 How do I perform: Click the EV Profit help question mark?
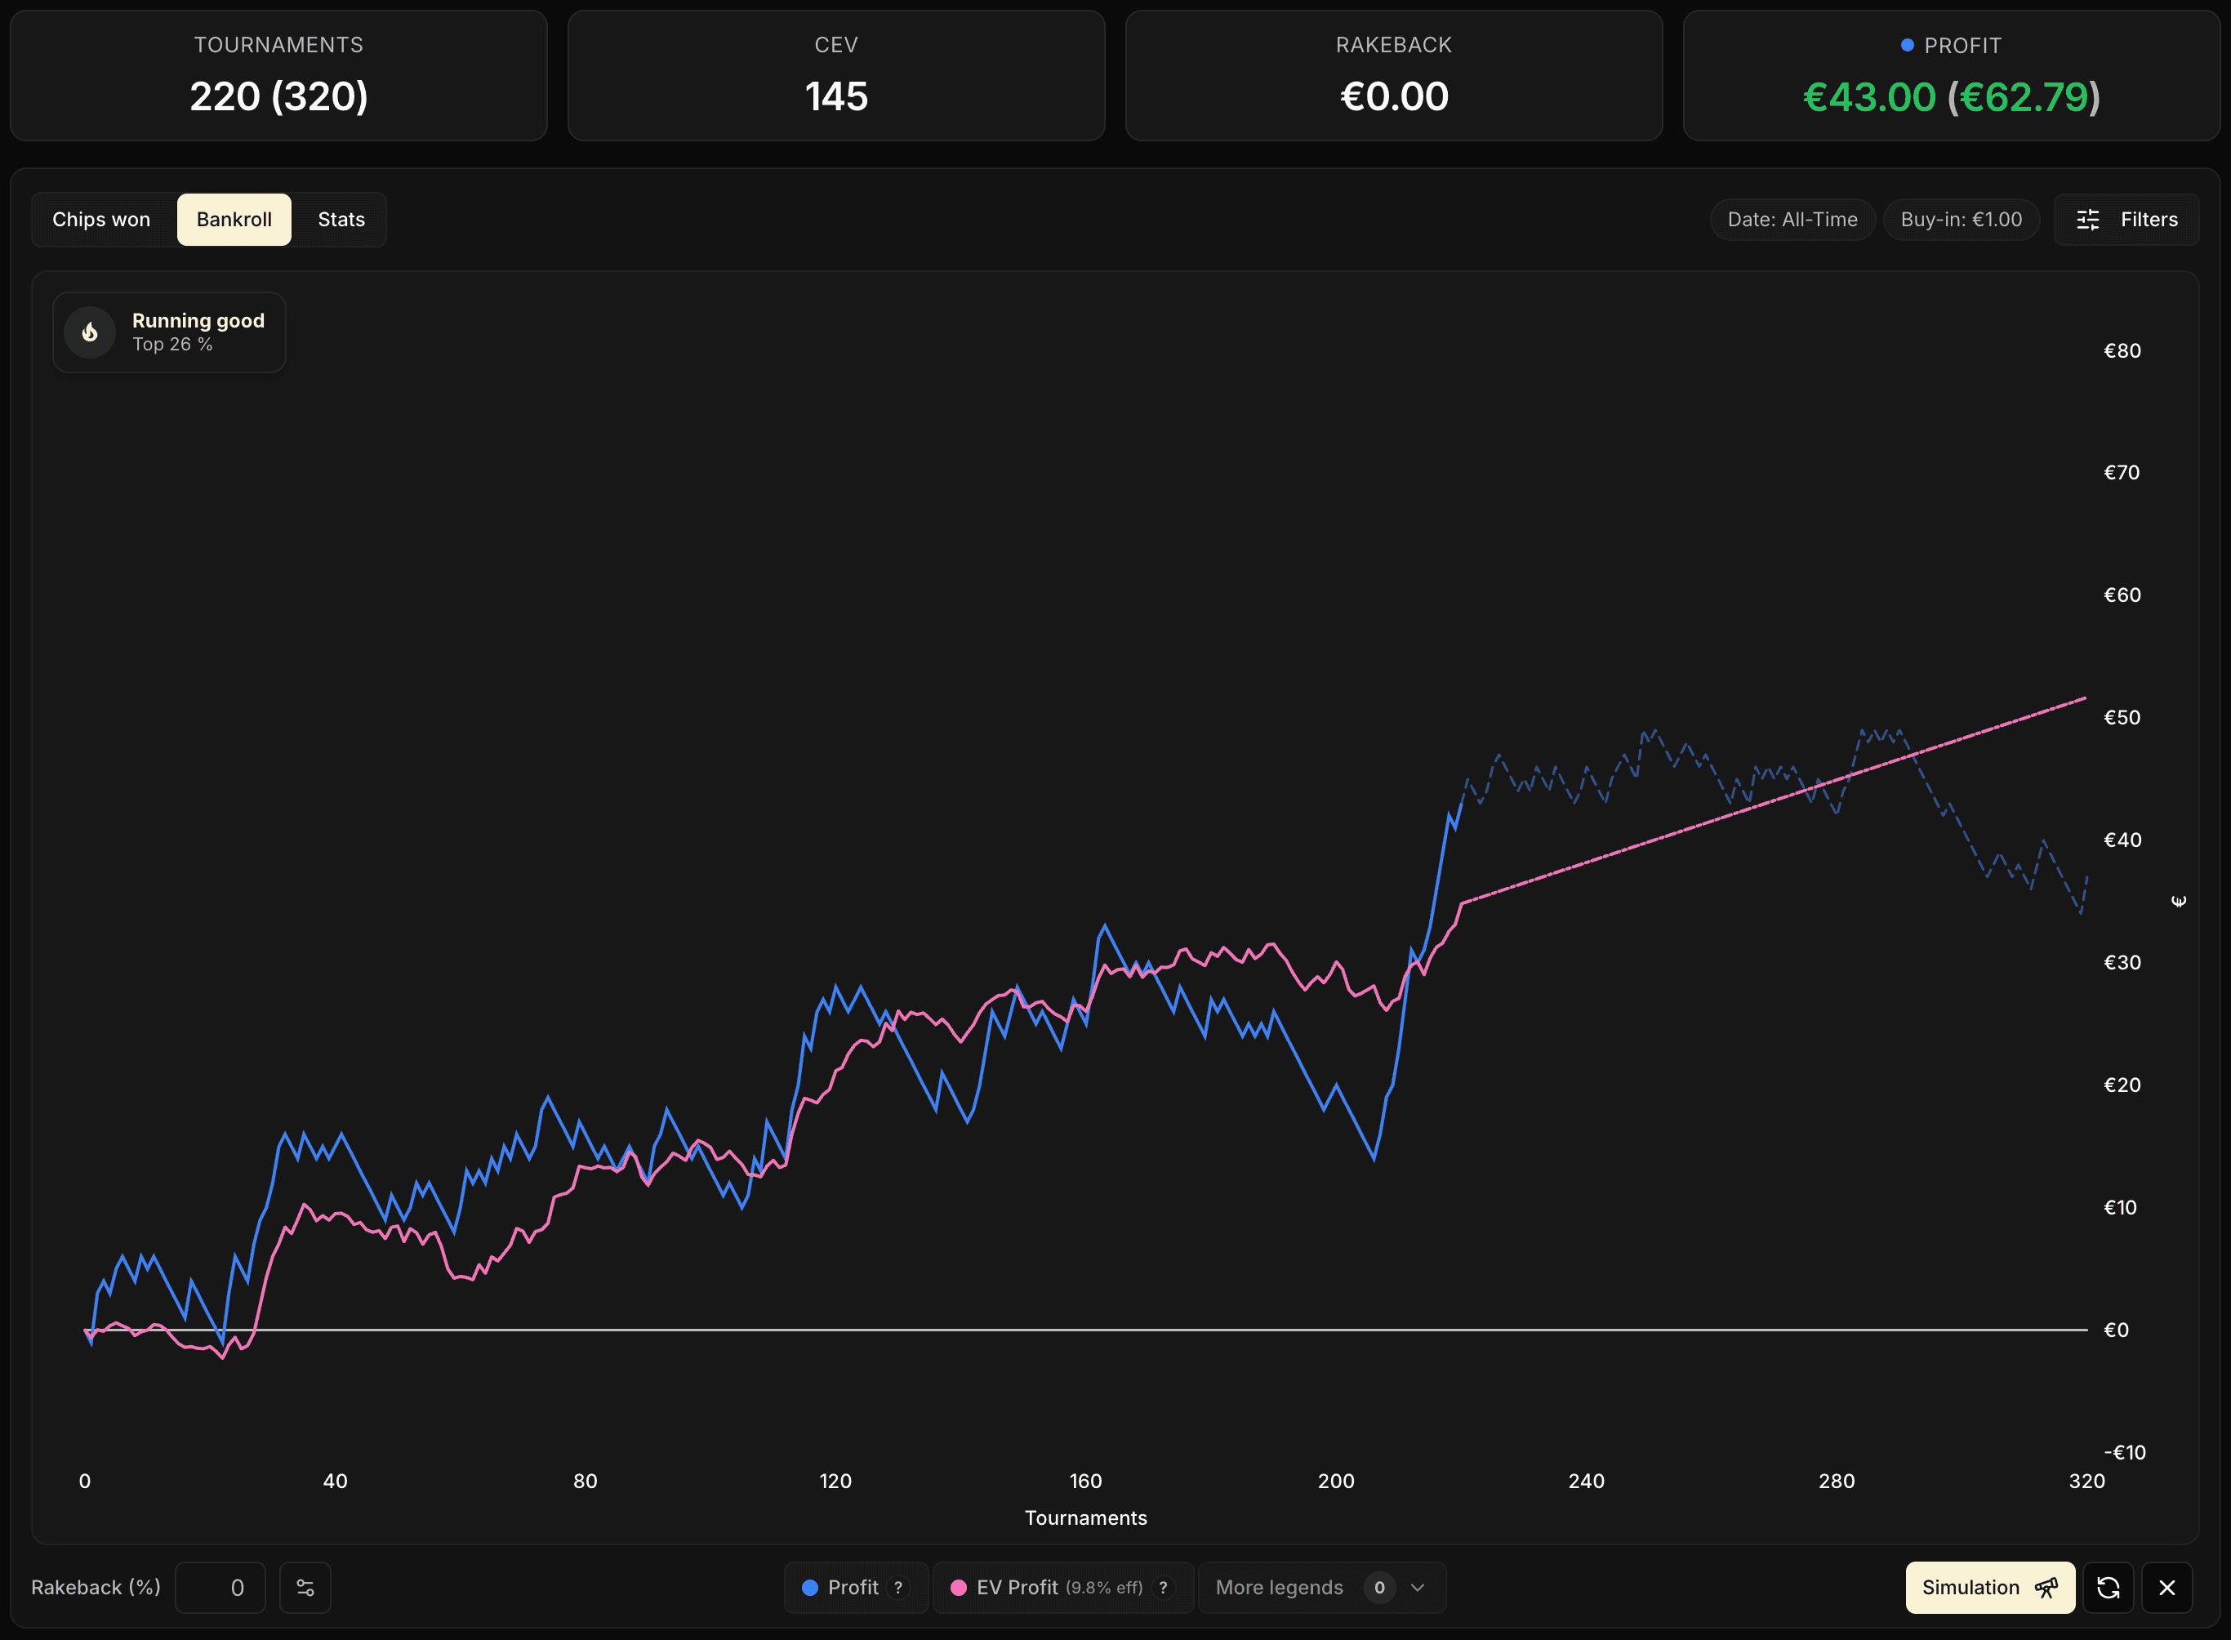(x=1163, y=1588)
